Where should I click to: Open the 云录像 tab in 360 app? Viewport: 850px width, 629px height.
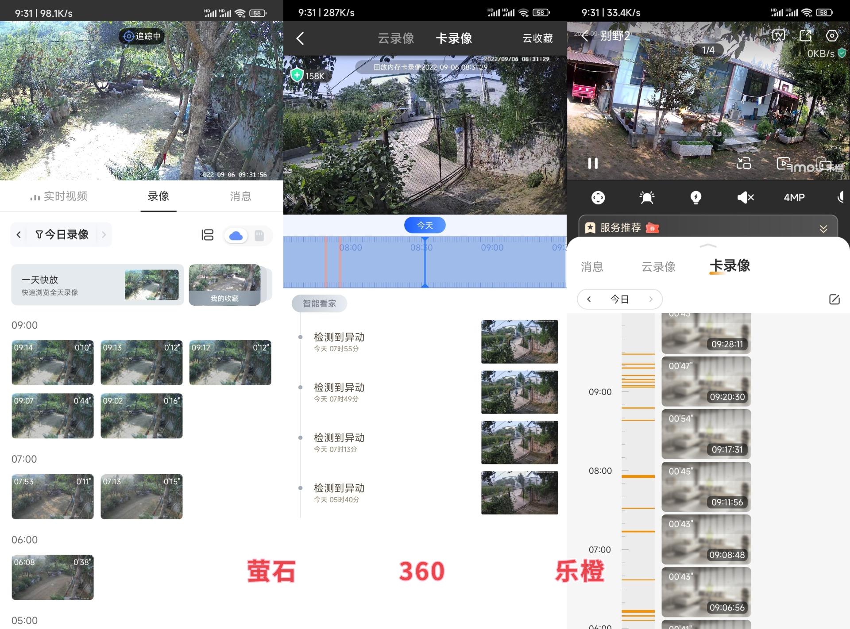[x=398, y=39]
